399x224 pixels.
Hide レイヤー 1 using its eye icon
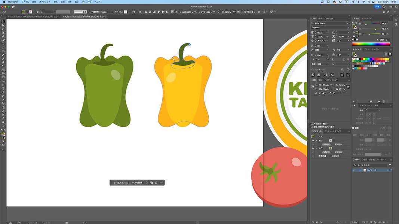(354, 170)
